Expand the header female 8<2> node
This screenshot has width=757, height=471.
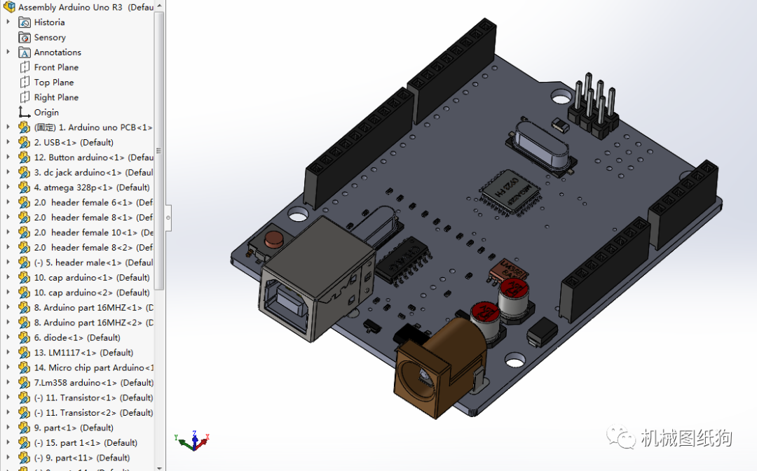8,247
